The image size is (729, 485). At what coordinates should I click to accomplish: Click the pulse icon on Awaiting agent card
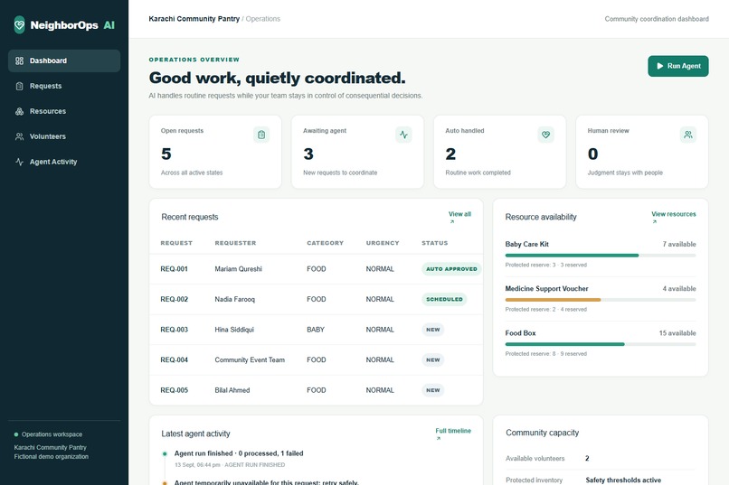[x=403, y=135]
